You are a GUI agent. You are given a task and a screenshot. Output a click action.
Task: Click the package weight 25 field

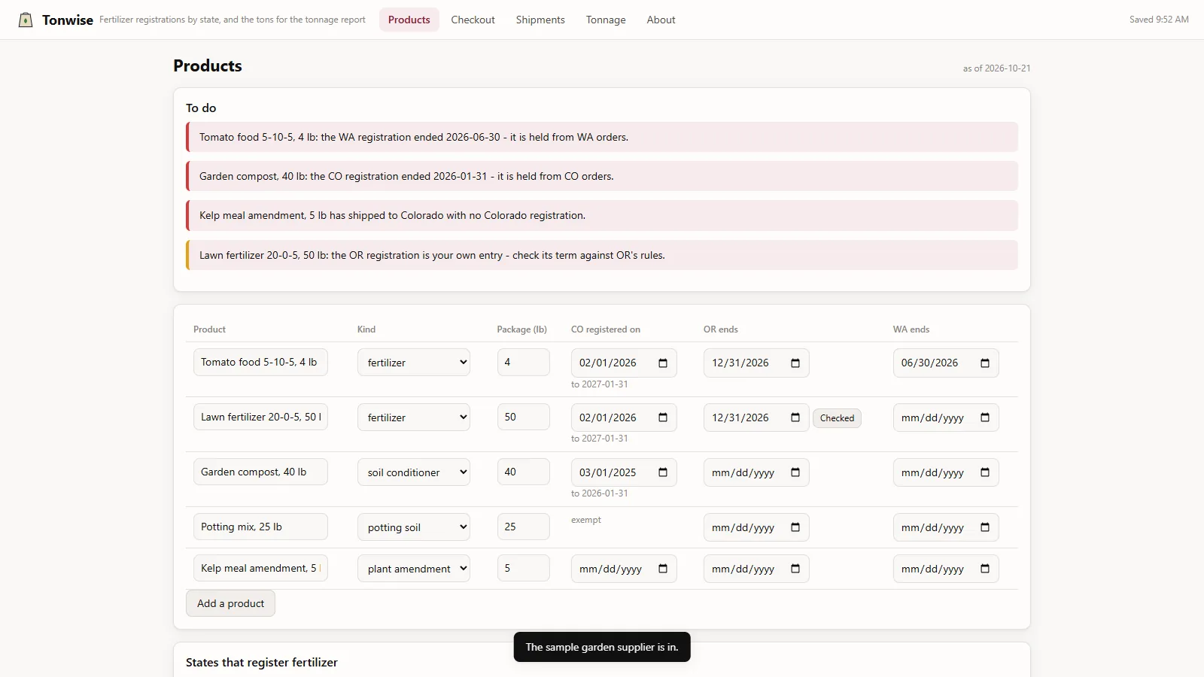coord(524,527)
